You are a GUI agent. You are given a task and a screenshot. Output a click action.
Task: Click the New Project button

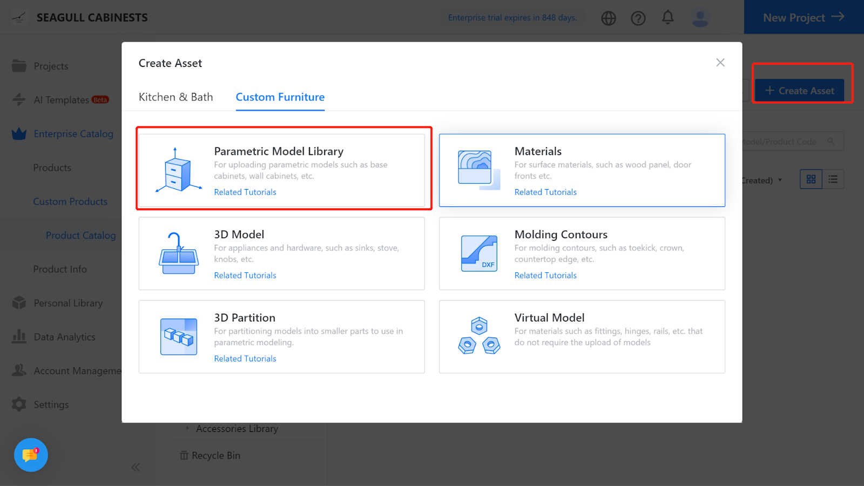click(804, 17)
